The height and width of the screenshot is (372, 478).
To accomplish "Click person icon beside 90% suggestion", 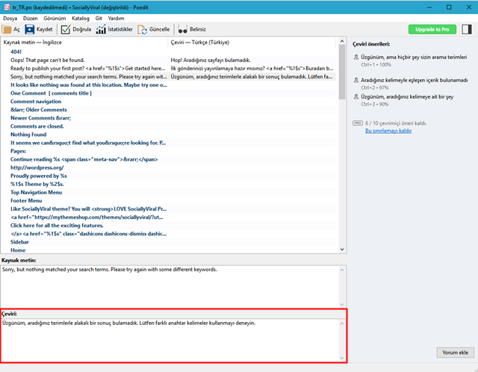I will click(356, 96).
